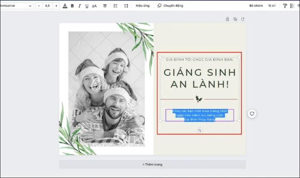The height and width of the screenshot is (178, 300).
Task: Apply bulleted list formatting
Action: pos(115,6)
